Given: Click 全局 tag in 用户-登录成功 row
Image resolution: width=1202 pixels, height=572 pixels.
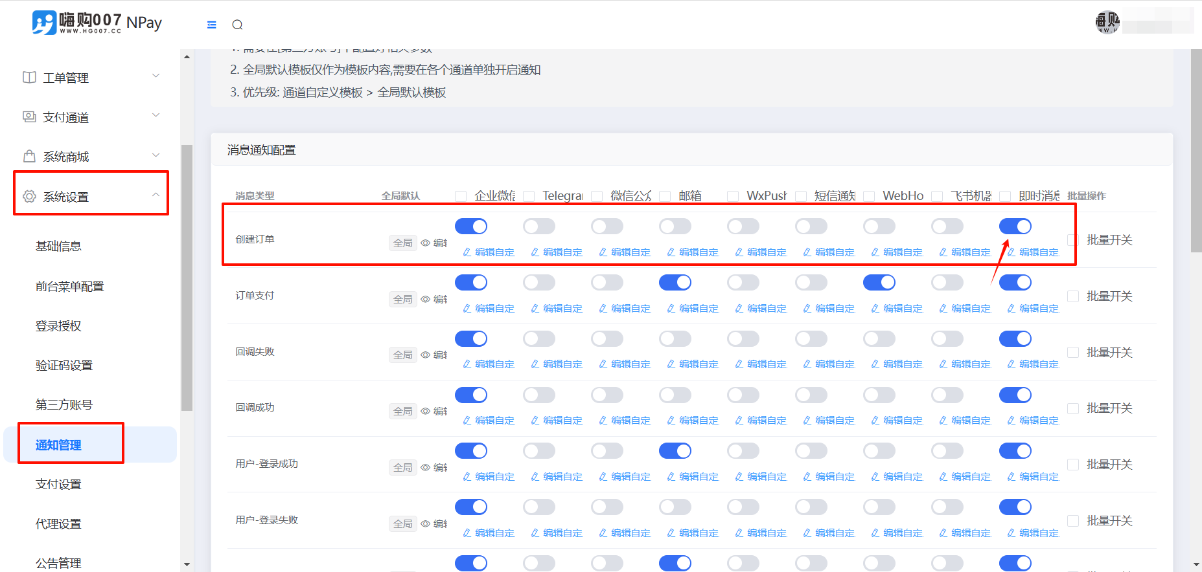Looking at the screenshot, I should (402, 468).
